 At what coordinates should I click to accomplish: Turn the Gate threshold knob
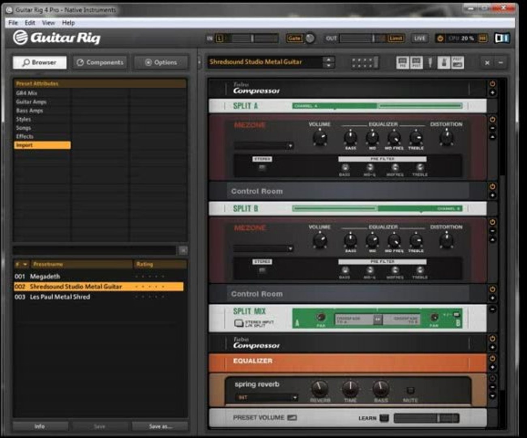tap(310, 38)
